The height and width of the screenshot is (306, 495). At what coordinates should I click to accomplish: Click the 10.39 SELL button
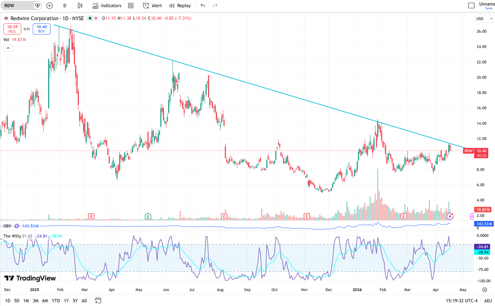click(x=12, y=29)
